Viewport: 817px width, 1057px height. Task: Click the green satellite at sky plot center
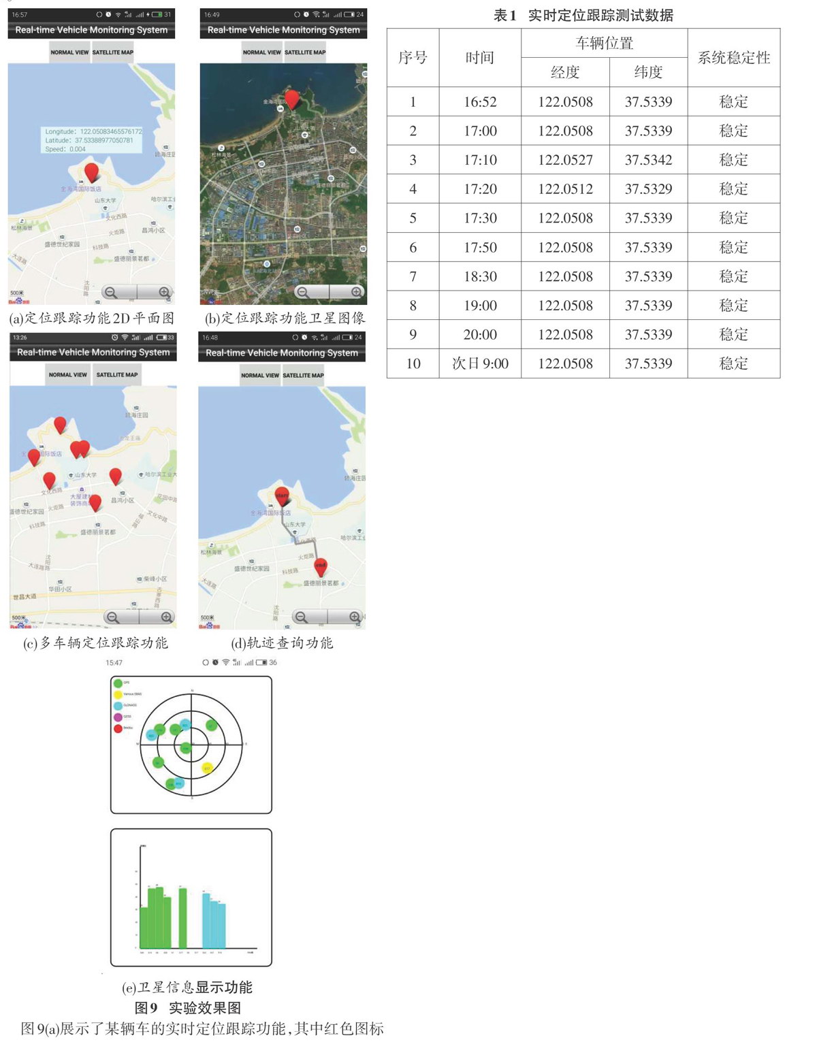185,748
